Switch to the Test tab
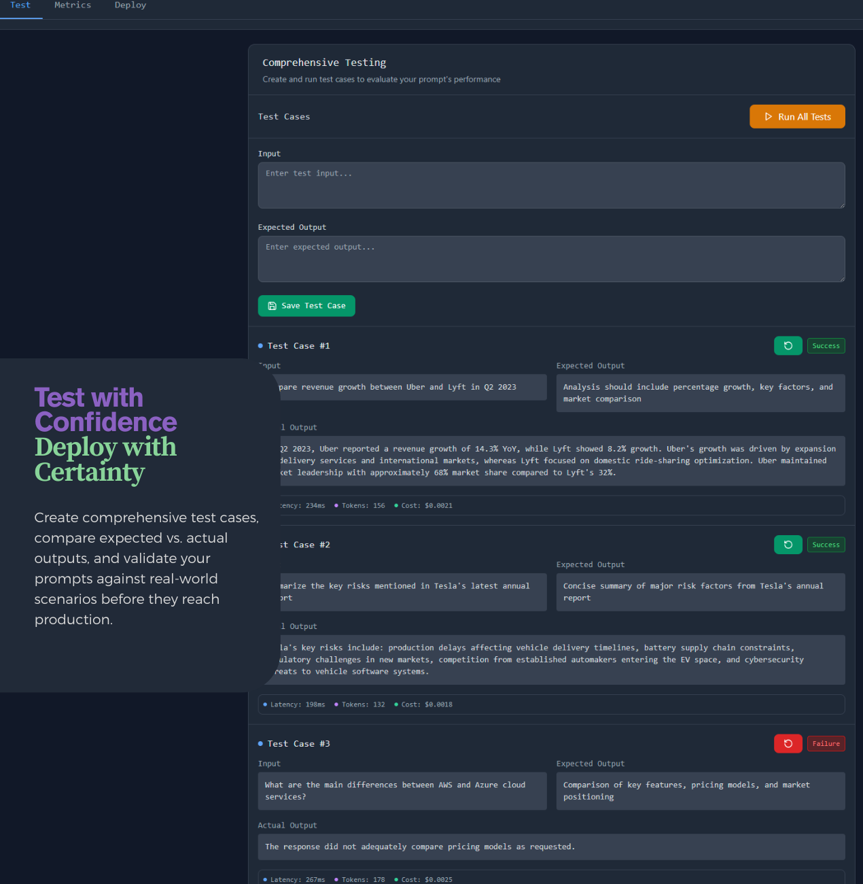 click(x=20, y=5)
